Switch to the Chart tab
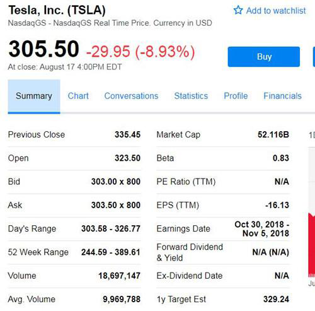The width and height of the screenshot is (315, 311). point(78,96)
